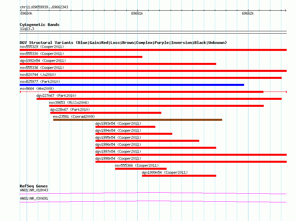Select the esv23581 (Conrad2009) label
The image size is (296, 221).
click(x=74, y=116)
